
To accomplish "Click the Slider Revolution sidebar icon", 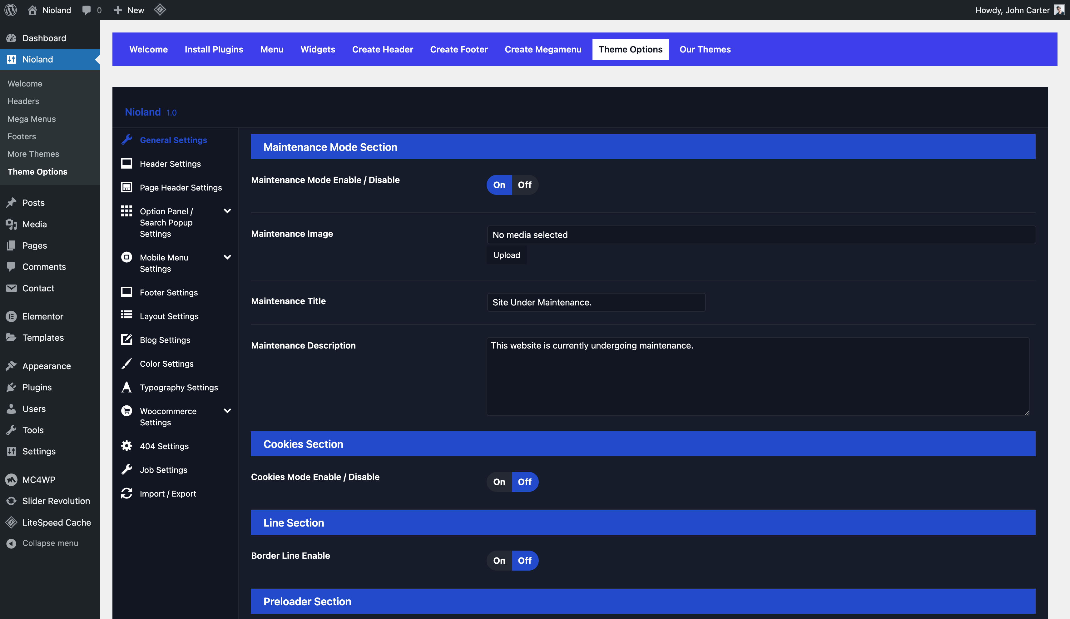I will 12,501.
